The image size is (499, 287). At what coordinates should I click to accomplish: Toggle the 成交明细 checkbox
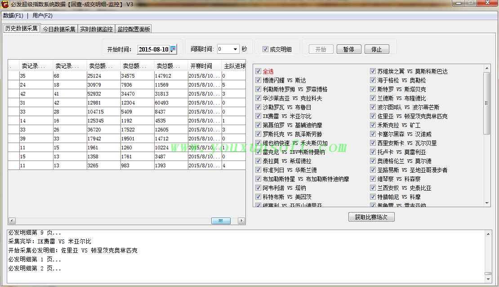(x=265, y=49)
